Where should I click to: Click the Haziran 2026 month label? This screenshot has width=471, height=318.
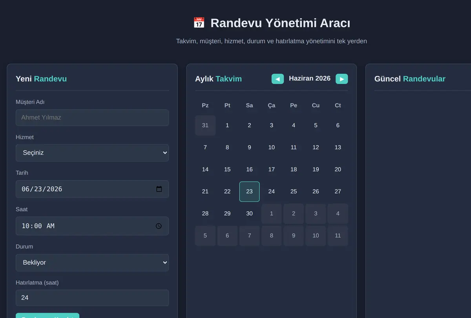pos(310,78)
